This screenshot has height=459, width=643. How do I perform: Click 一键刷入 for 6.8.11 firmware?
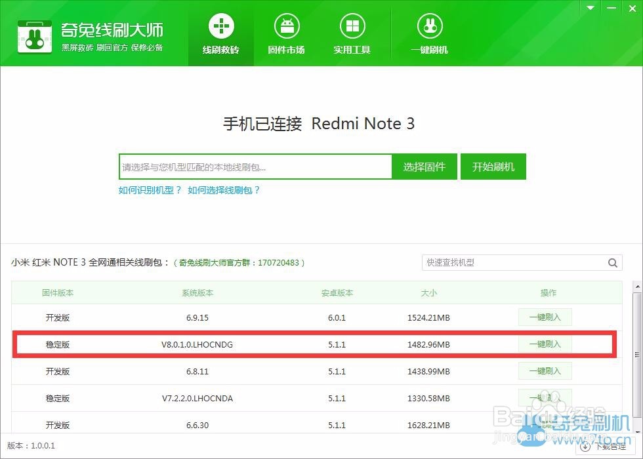click(545, 371)
